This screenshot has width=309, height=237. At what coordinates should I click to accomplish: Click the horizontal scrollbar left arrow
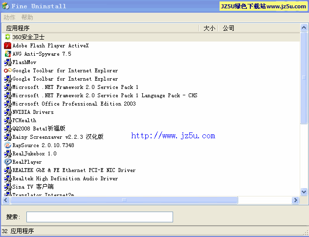pos(6,200)
